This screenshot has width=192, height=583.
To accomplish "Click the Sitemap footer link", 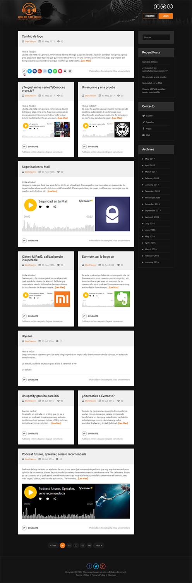I will click(112, 575).
